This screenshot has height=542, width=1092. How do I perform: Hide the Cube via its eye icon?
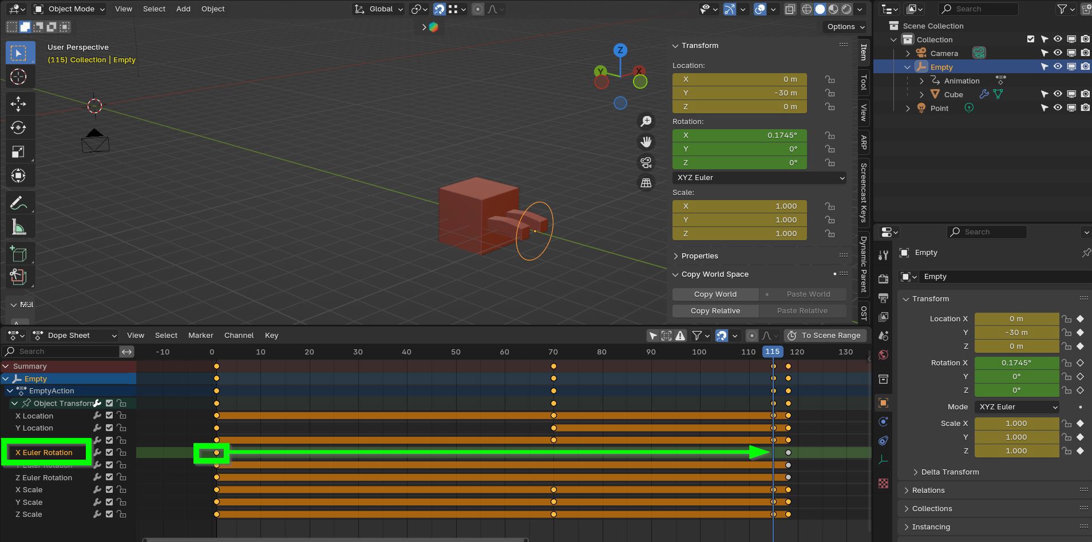1058,94
